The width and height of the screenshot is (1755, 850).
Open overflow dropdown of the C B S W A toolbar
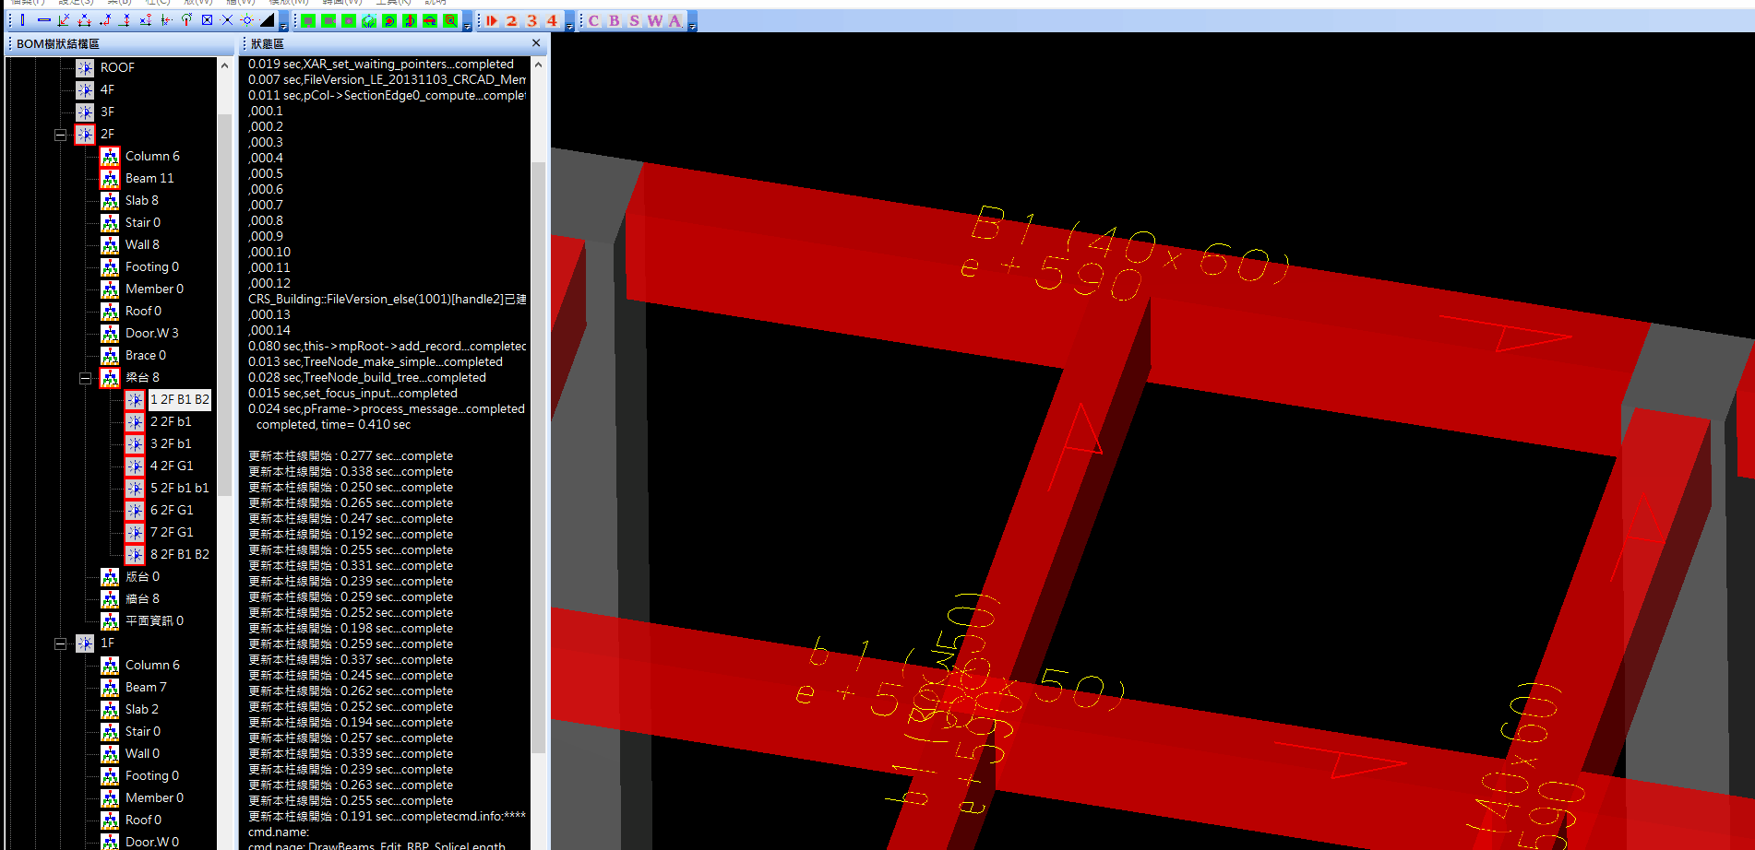[x=692, y=24]
